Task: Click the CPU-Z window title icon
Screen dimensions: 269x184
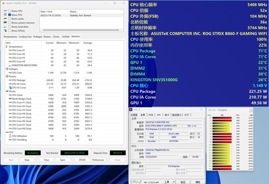Action: (x=131, y=109)
